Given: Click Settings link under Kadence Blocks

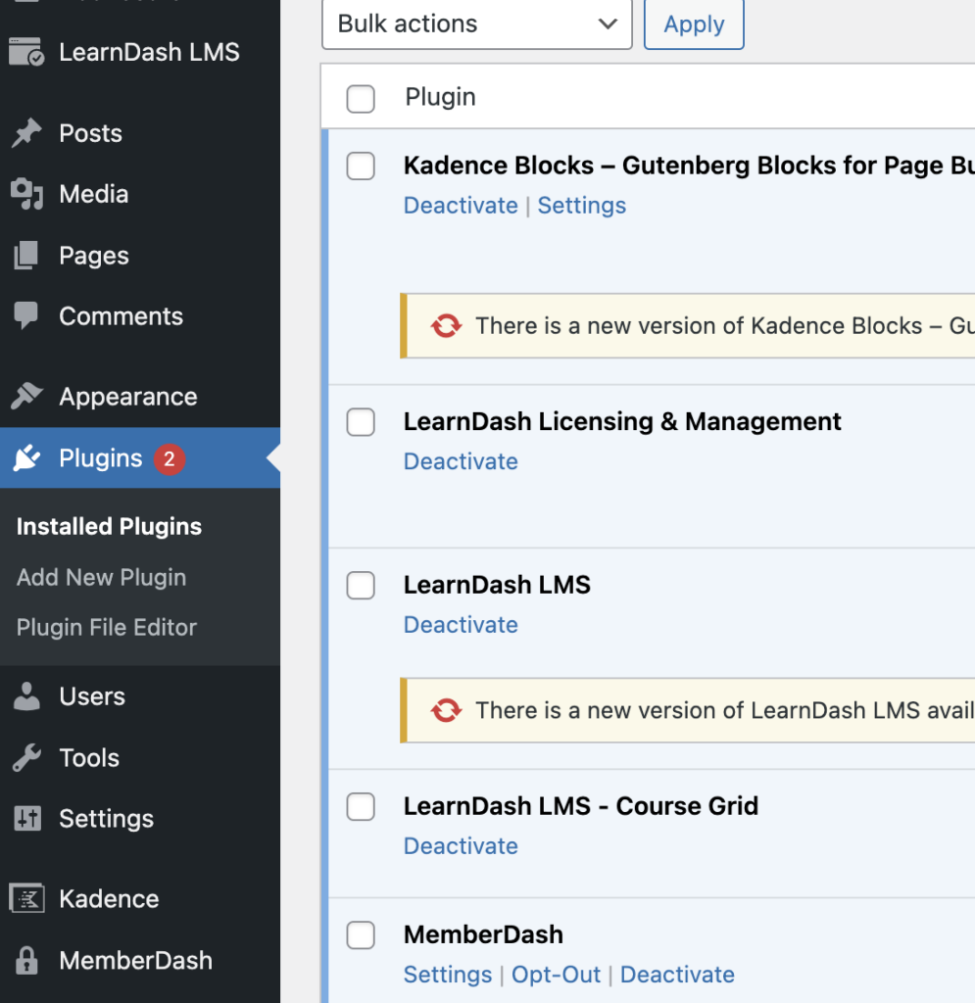Looking at the screenshot, I should tap(581, 206).
